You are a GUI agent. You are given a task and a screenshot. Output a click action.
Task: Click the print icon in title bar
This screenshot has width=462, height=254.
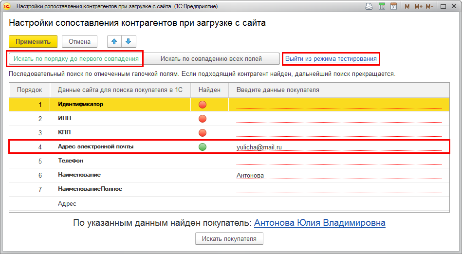pyautogui.click(x=369, y=6)
